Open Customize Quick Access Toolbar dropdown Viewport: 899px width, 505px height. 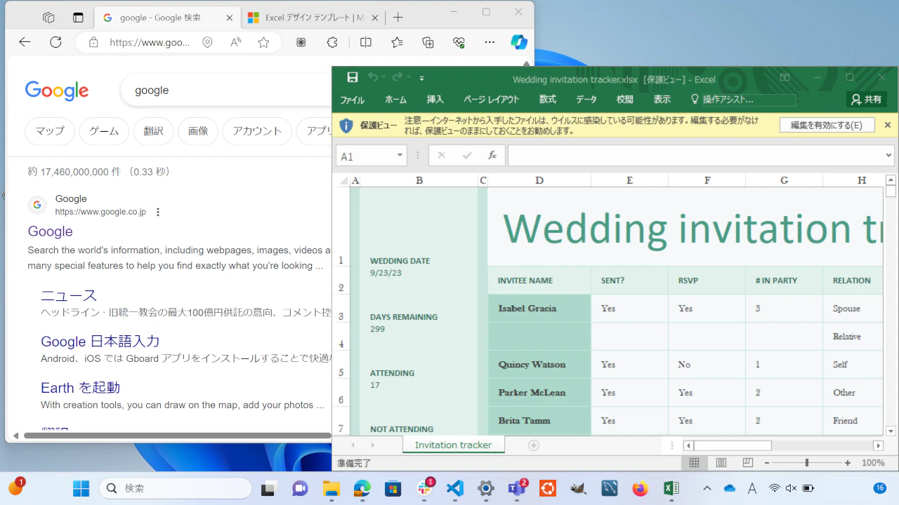422,79
